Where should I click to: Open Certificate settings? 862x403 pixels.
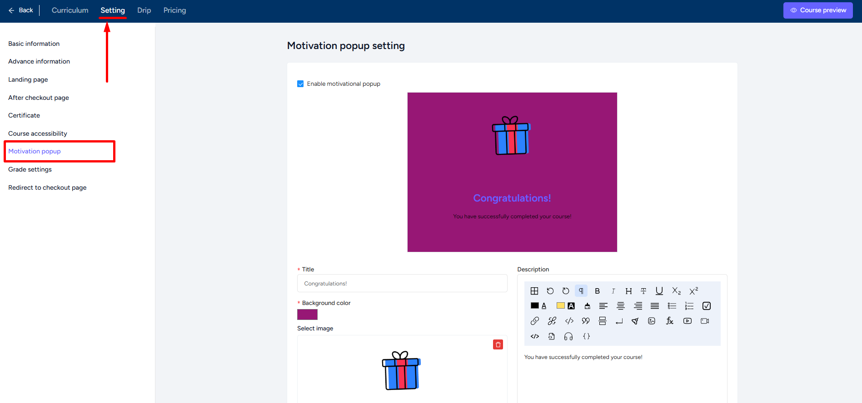(x=24, y=115)
